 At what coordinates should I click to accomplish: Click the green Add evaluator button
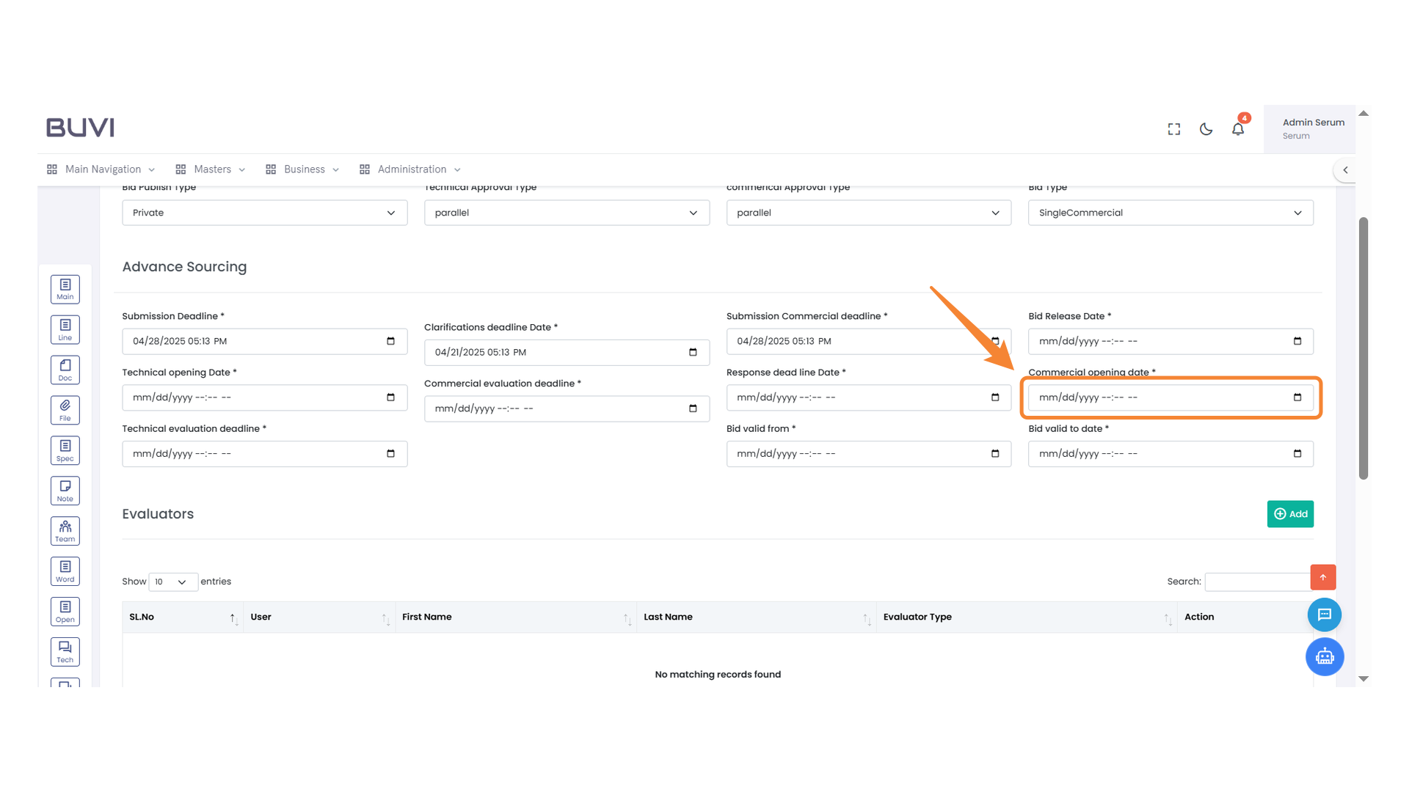point(1289,514)
